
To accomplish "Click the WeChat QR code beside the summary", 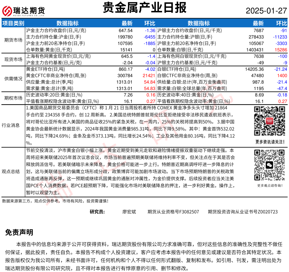I will coord(270,165).
